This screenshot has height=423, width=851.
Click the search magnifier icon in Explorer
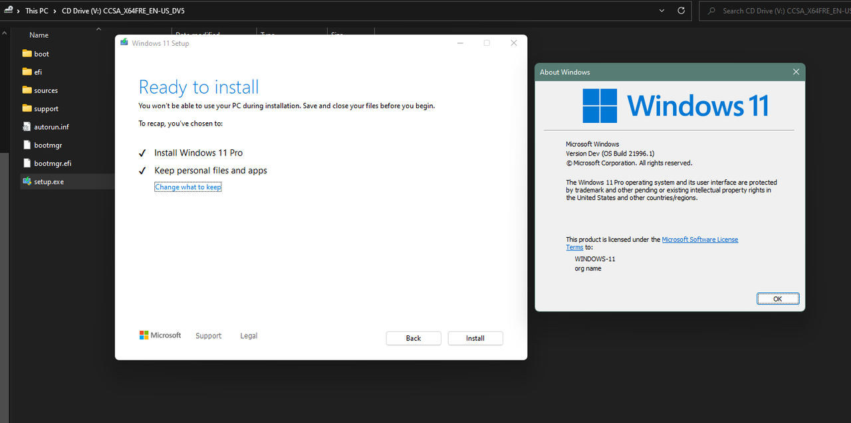[x=712, y=11]
